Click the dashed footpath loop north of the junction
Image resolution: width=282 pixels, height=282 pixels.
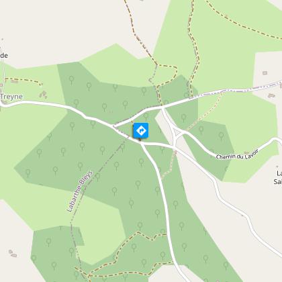point(167,75)
